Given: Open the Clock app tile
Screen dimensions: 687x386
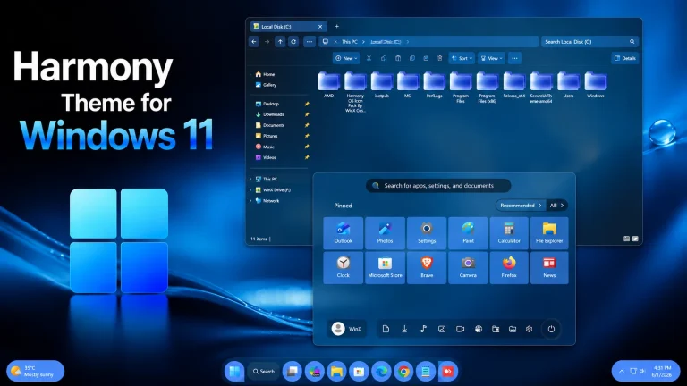Looking at the screenshot, I should pyautogui.click(x=343, y=267).
